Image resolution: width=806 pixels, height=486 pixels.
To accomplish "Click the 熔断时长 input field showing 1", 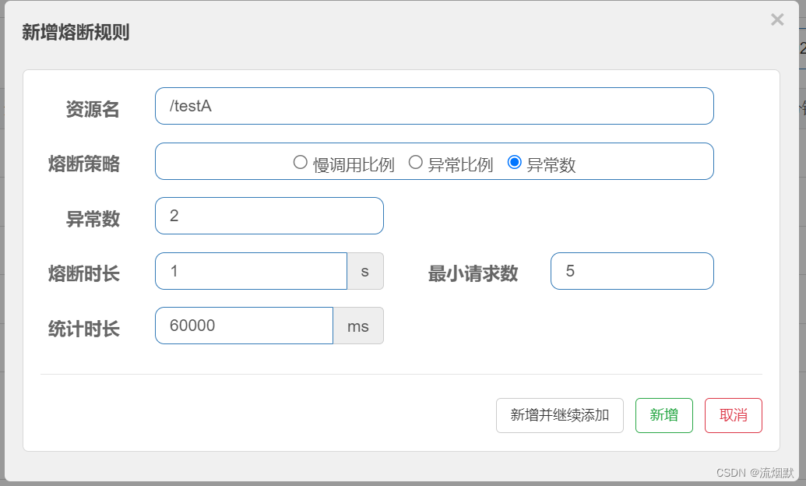I will click(252, 271).
